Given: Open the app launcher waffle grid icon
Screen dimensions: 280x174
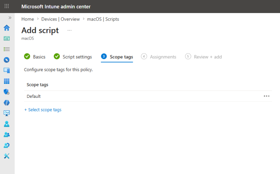Looking at the screenshot, I should 7,6.
